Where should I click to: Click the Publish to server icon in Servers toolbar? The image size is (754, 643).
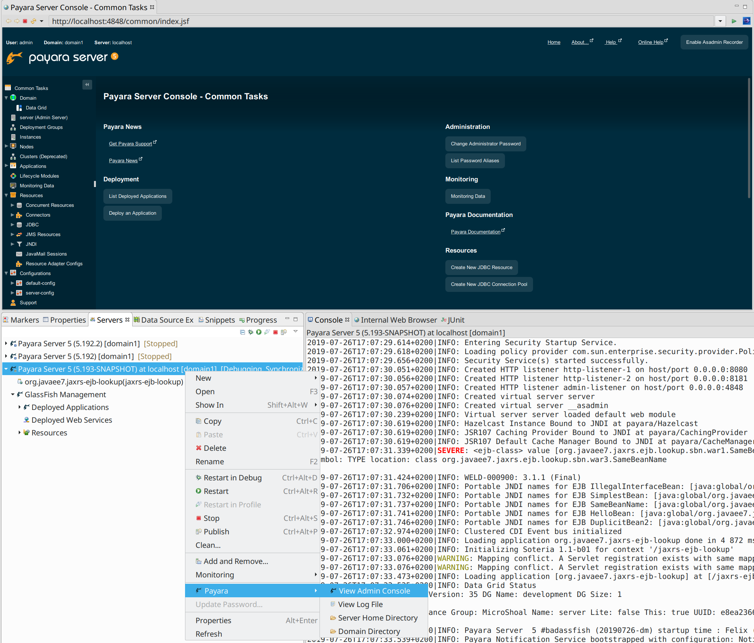point(284,332)
